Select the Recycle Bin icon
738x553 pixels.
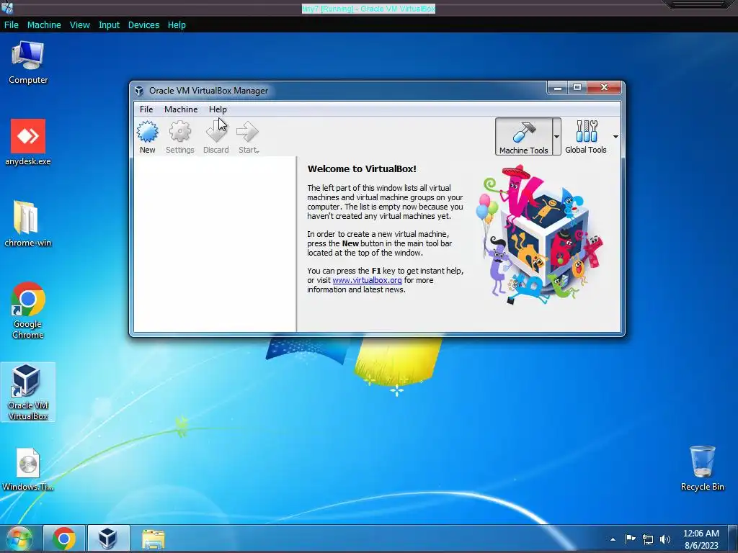702,468
